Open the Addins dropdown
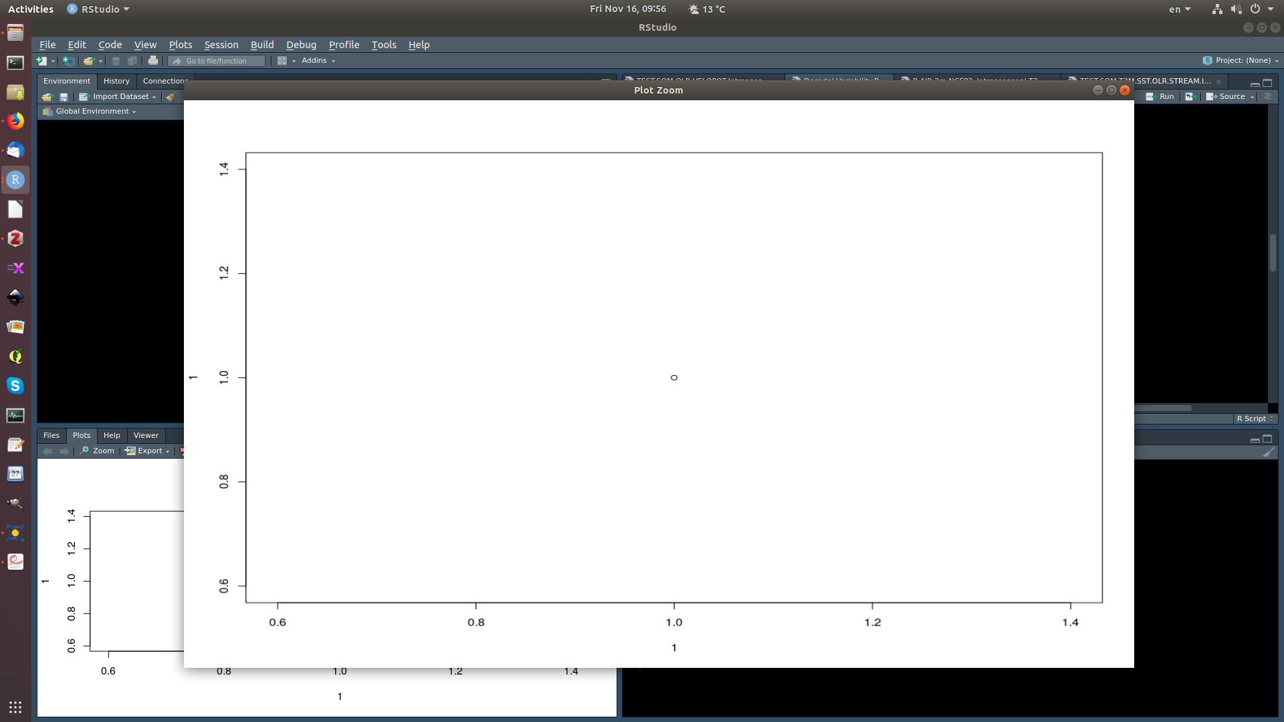 317,60
